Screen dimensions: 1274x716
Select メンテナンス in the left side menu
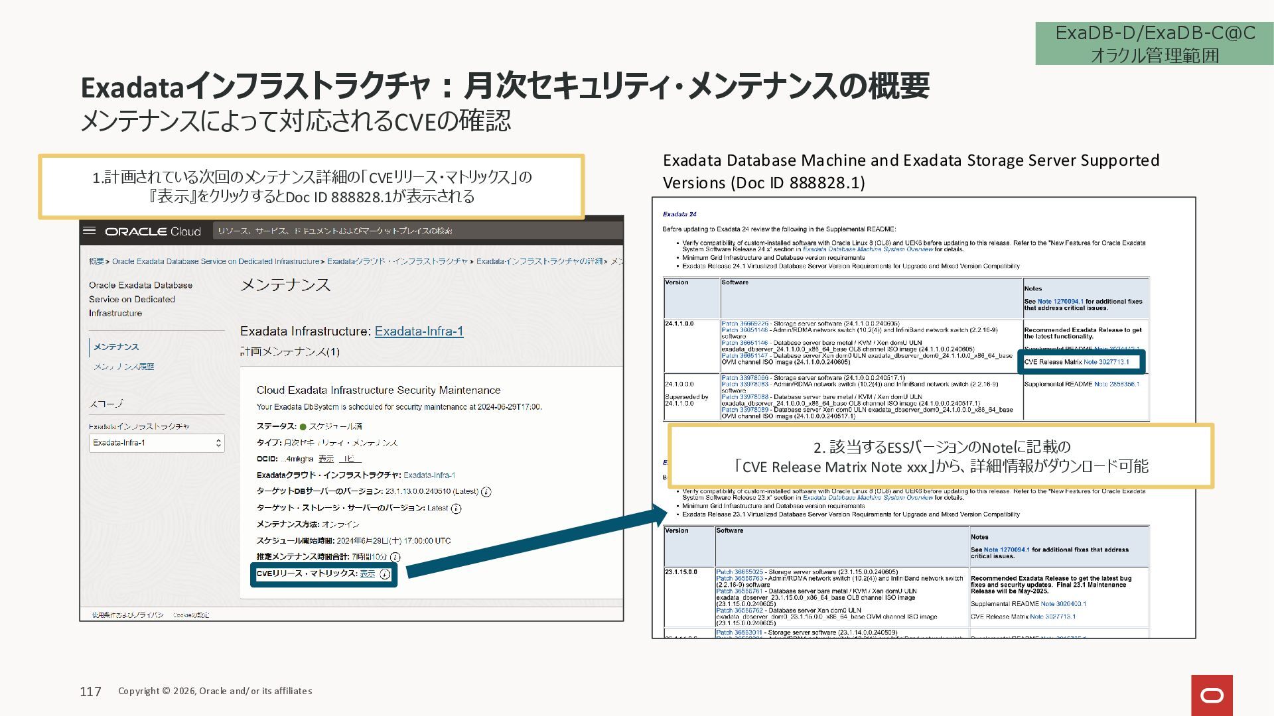[116, 347]
